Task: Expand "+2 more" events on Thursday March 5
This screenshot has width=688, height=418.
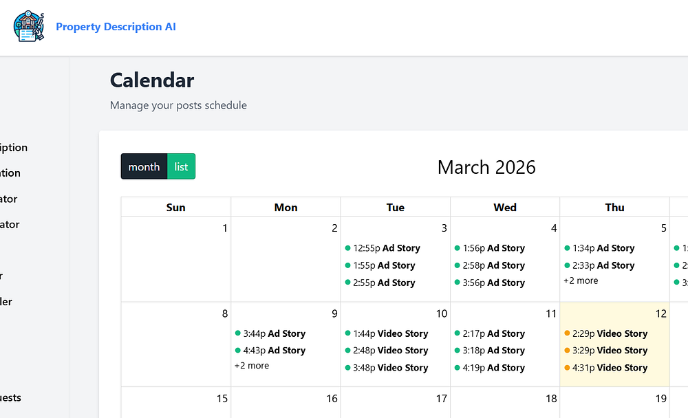Action: (581, 280)
